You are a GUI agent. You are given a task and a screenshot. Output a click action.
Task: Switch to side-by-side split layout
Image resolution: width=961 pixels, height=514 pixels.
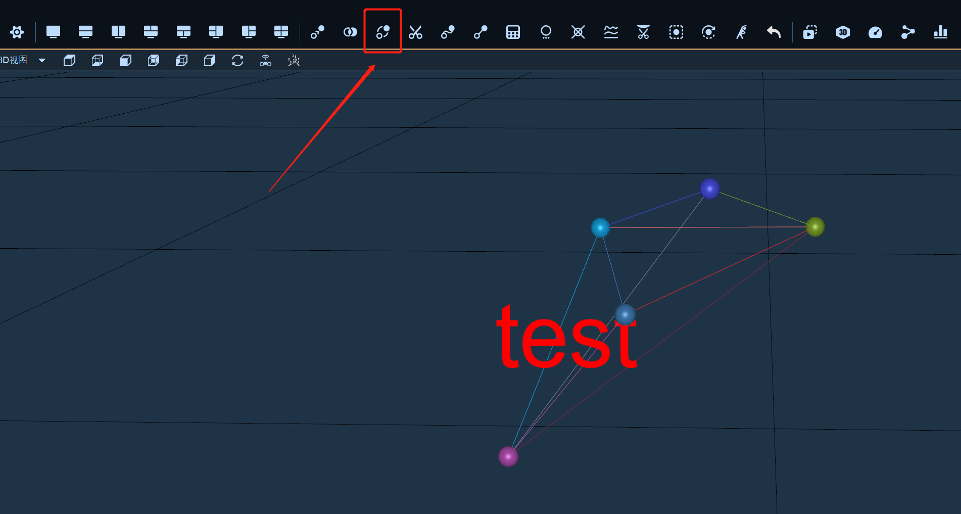pos(118,32)
